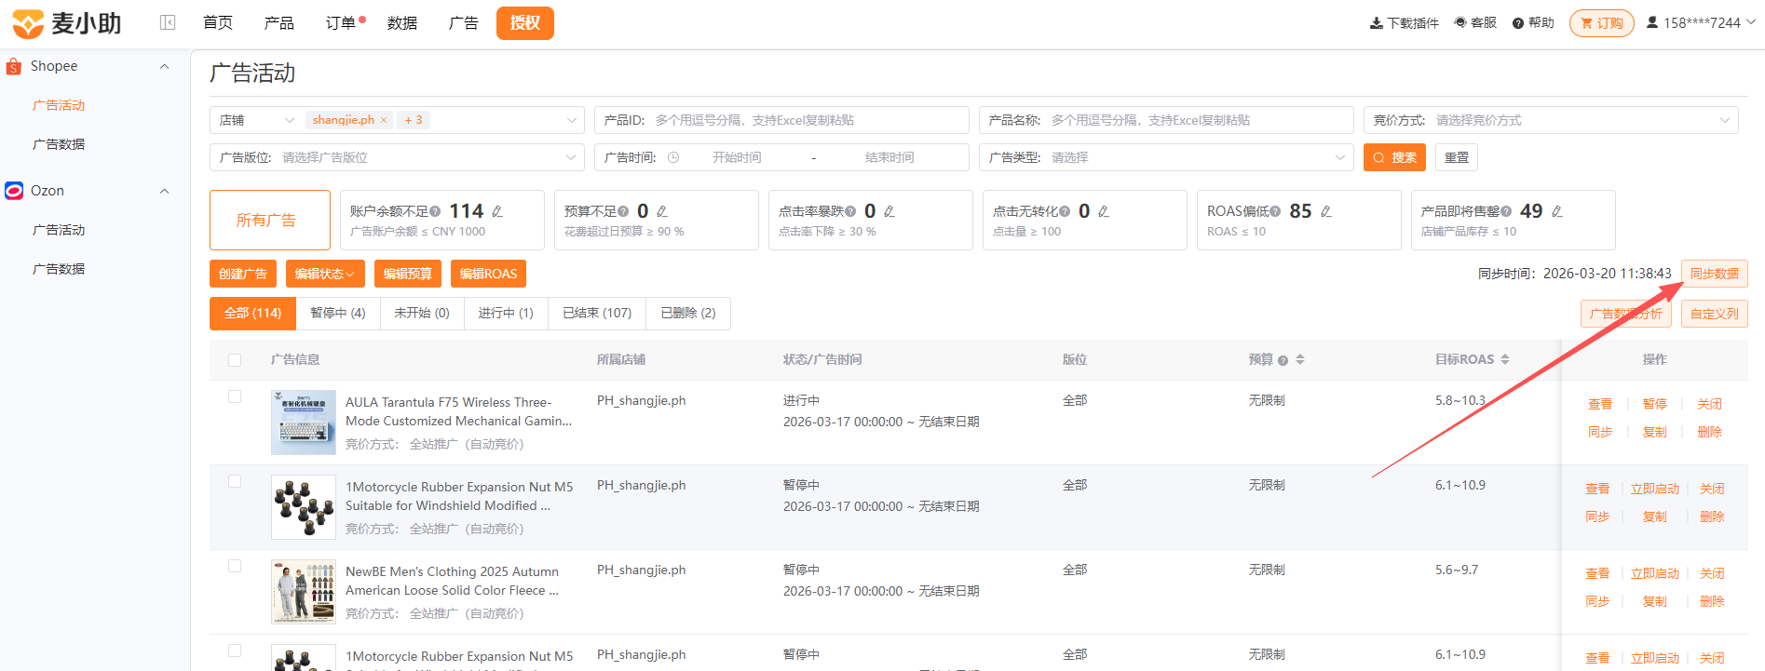Open the 广告版位 dropdown
This screenshot has height=671, width=1765.
pyautogui.click(x=397, y=157)
